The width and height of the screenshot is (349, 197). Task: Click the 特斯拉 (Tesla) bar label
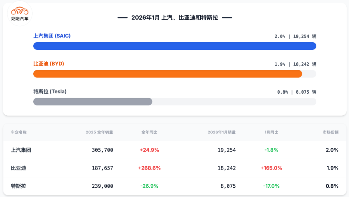pyautogui.click(x=50, y=92)
